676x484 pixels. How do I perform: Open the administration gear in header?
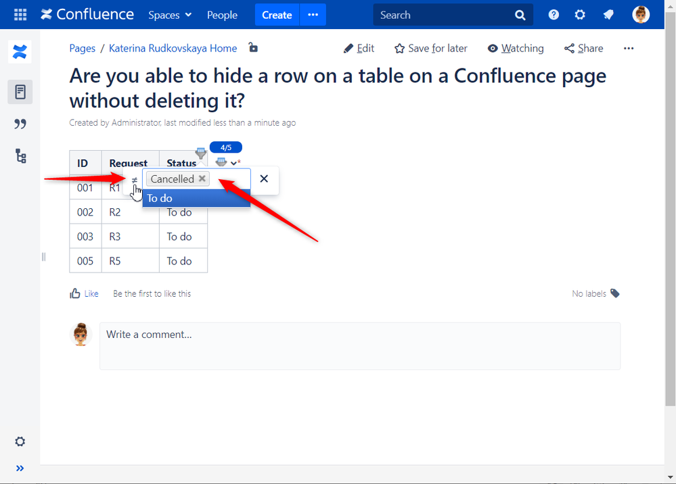pos(581,15)
